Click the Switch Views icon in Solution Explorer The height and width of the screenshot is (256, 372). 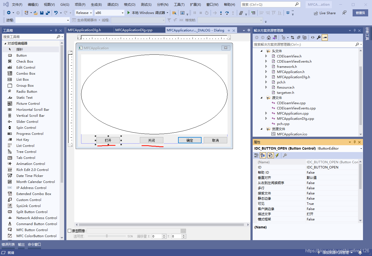[x=275, y=37]
